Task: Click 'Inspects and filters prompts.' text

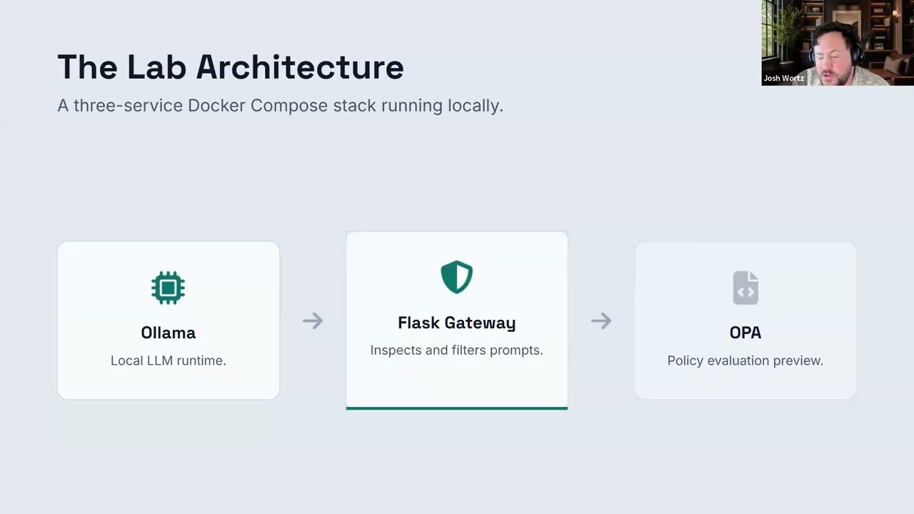Action: pyautogui.click(x=457, y=351)
